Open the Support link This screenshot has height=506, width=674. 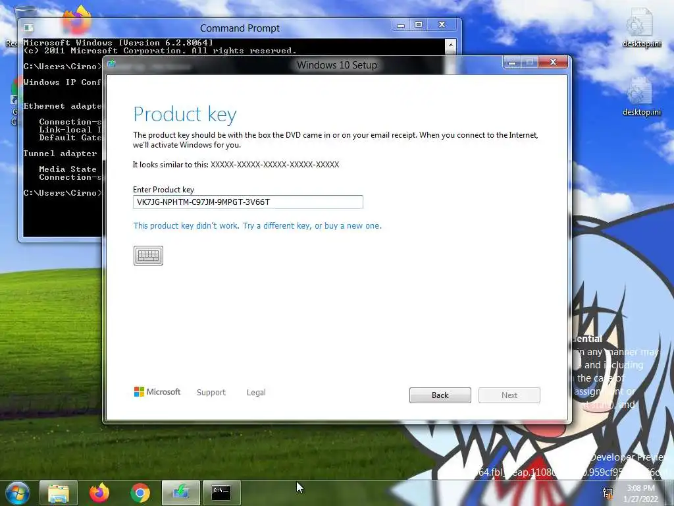(211, 393)
